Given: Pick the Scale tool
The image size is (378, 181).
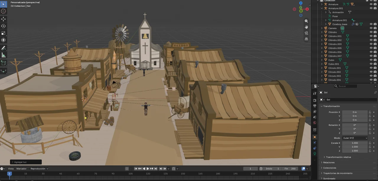Looking at the screenshot, I should click(x=4, y=33).
